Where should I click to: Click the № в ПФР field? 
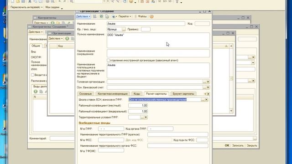(x=111, y=128)
